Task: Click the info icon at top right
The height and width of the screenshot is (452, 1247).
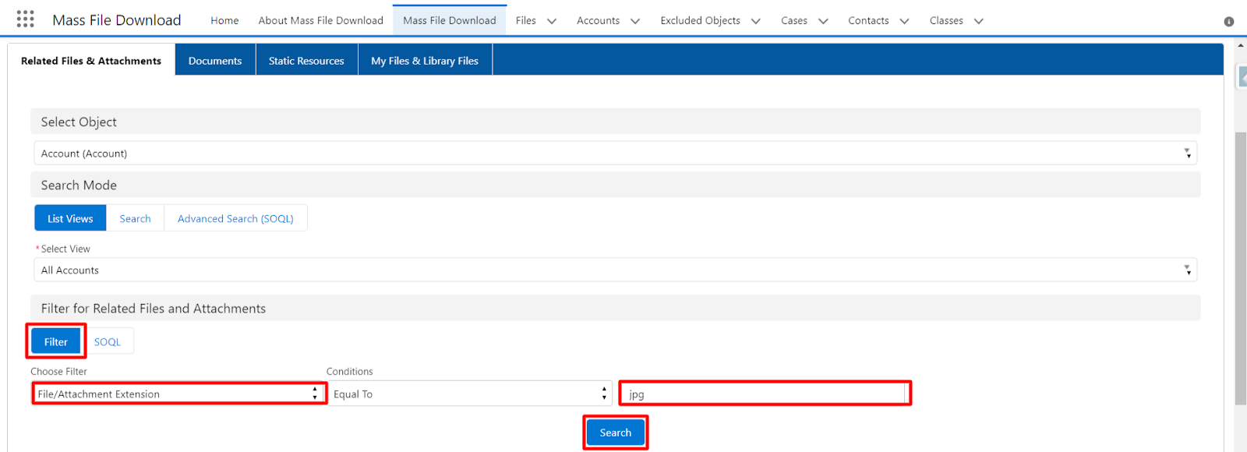Action: (1229, 22)
